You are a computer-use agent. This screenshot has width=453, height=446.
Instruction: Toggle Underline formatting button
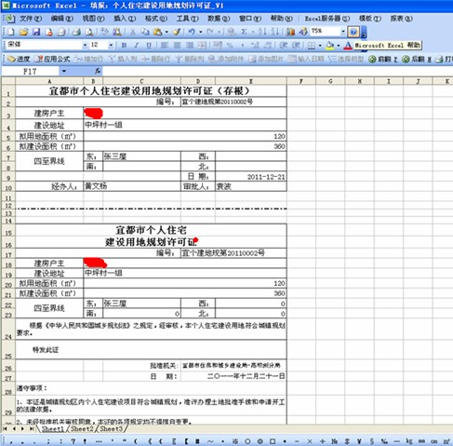tap(149, 46)
